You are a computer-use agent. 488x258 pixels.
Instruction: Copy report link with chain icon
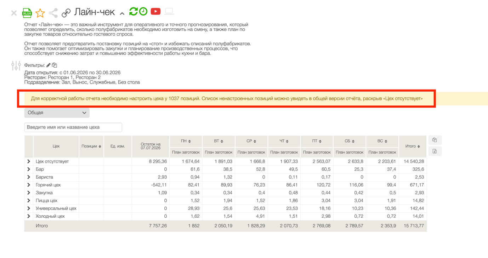[x=66, y=13]
